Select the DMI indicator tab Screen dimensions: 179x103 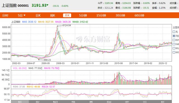91,102
